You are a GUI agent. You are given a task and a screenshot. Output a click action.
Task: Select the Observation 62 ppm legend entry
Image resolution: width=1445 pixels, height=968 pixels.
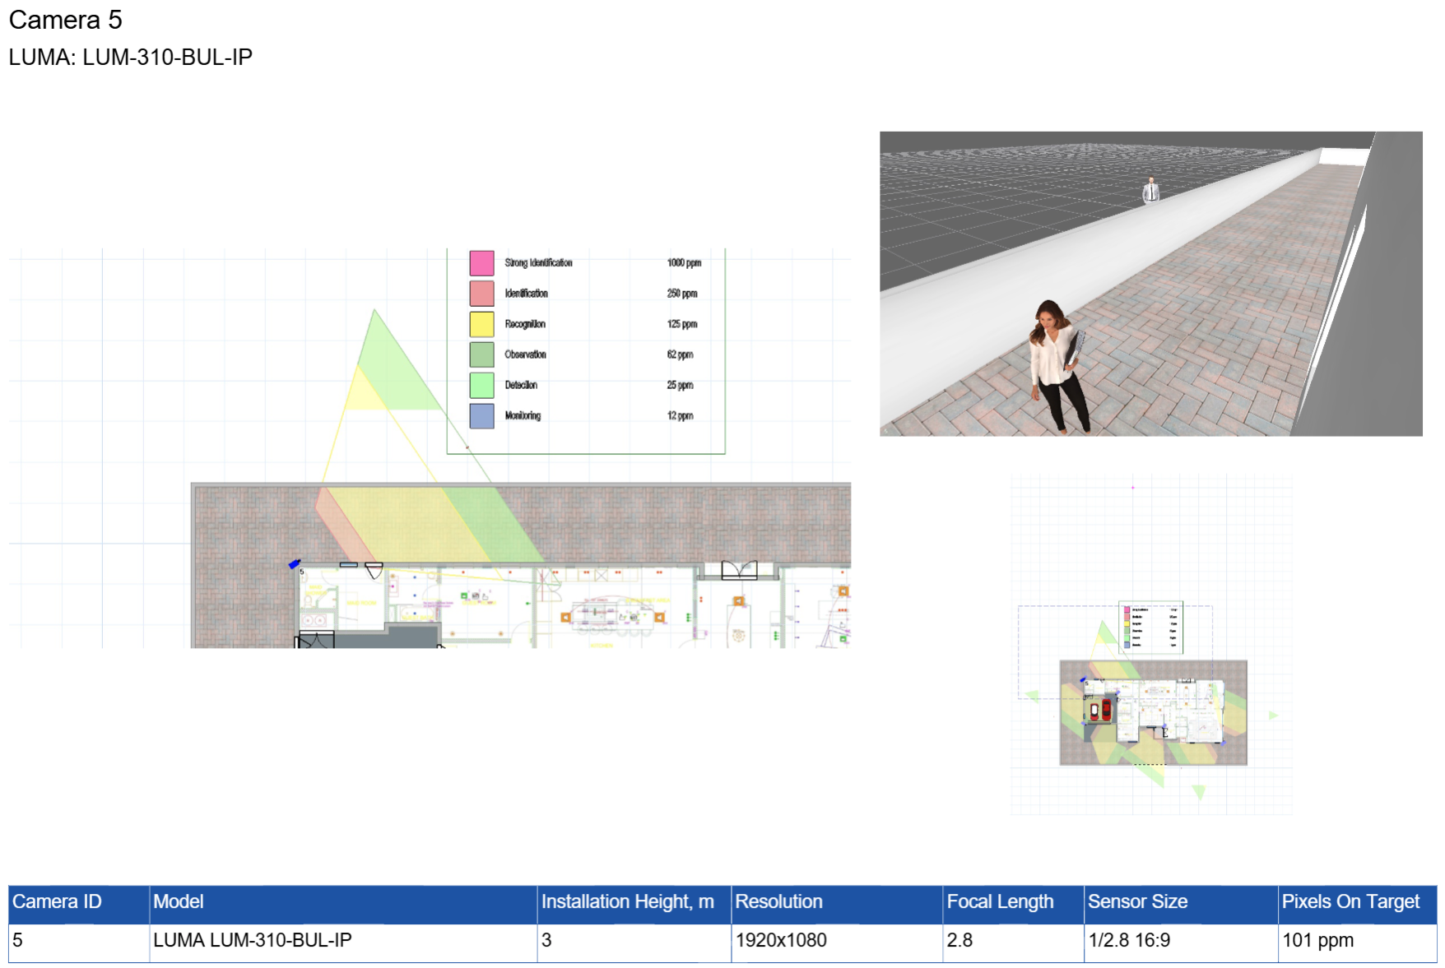tap(481, 354)
